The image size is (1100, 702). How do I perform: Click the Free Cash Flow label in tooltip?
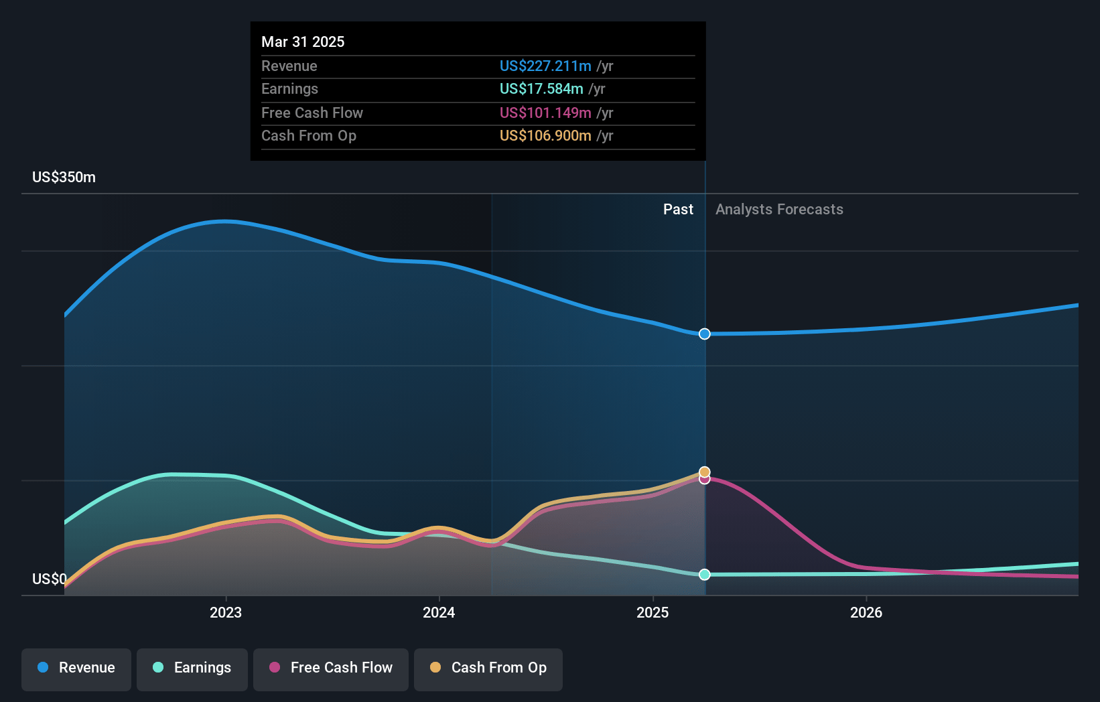point(312,113)
